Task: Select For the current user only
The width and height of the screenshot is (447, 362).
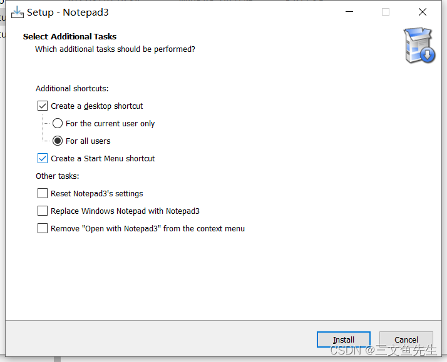Action: point(58,124)
